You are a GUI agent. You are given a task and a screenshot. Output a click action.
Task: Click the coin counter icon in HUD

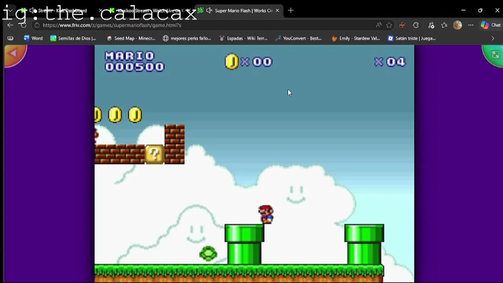point(231,62)
